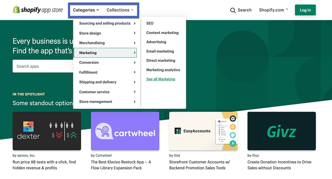This screenshot has width=332, height=179.
Task: Open Direct marketing subcategory
Action: (161, 61)
